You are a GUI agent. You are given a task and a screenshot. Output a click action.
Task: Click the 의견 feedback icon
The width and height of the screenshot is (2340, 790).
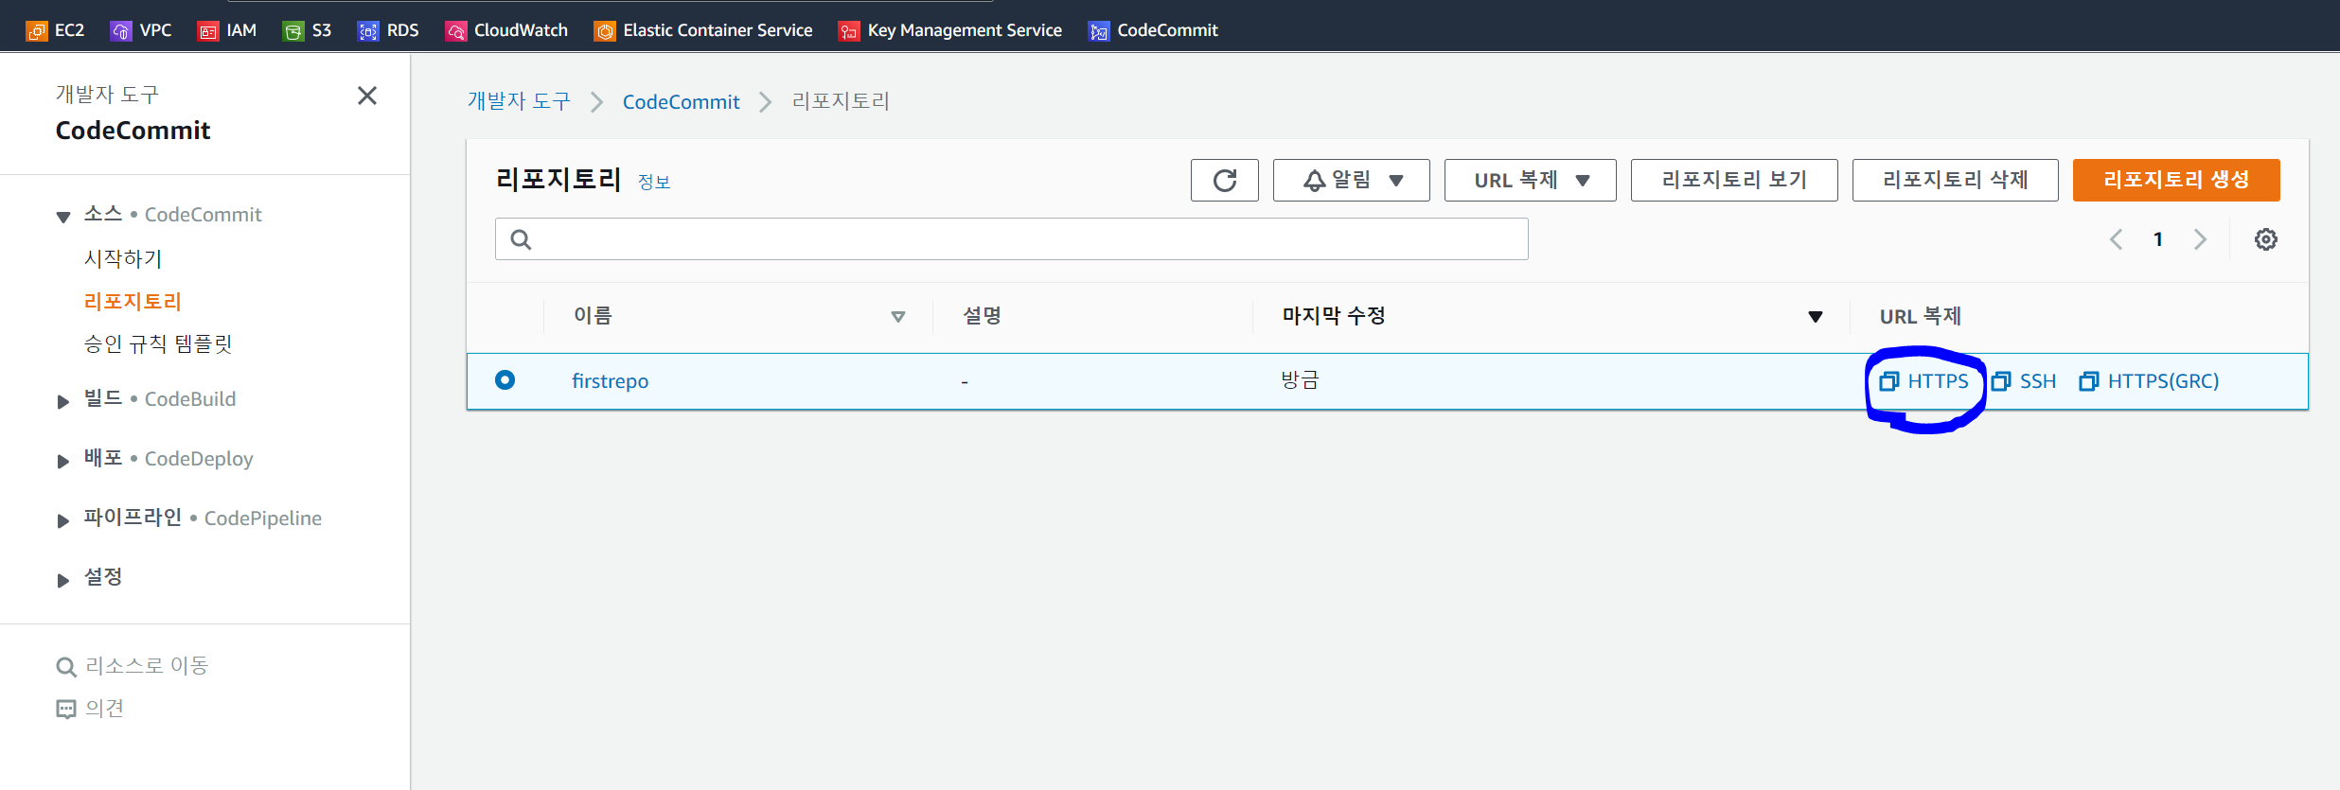pos(66,709)
